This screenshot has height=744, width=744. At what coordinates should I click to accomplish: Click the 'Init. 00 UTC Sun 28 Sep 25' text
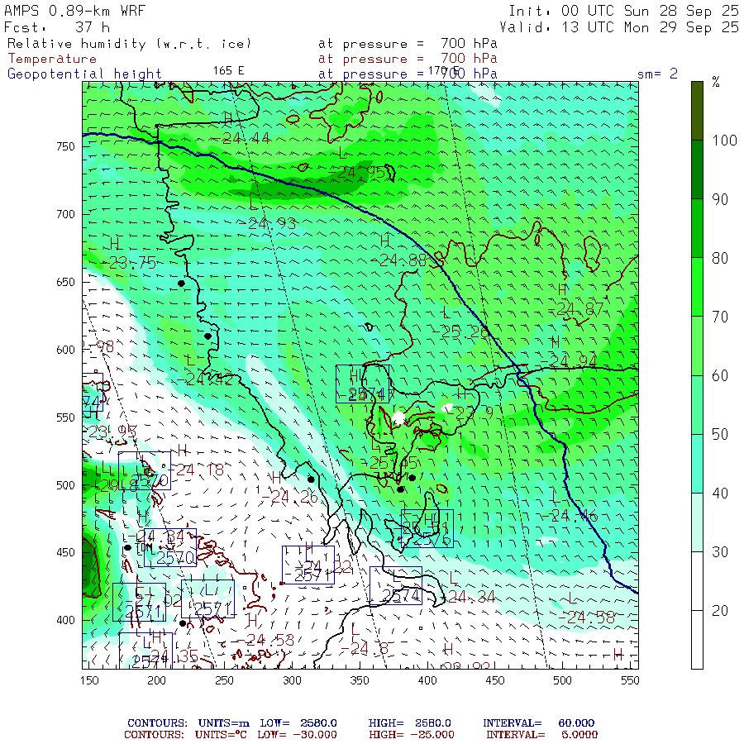coord(623,11)
